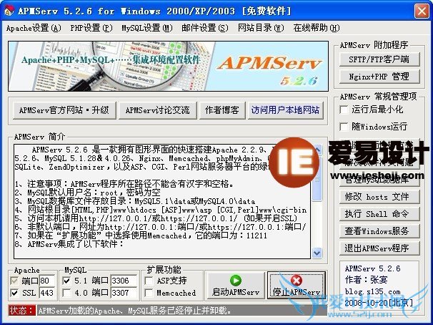The width and height of the screenshot is (433, 325).
Task: Click line '8、APMServ集成了以下软件'
Action: coord(69,244)
